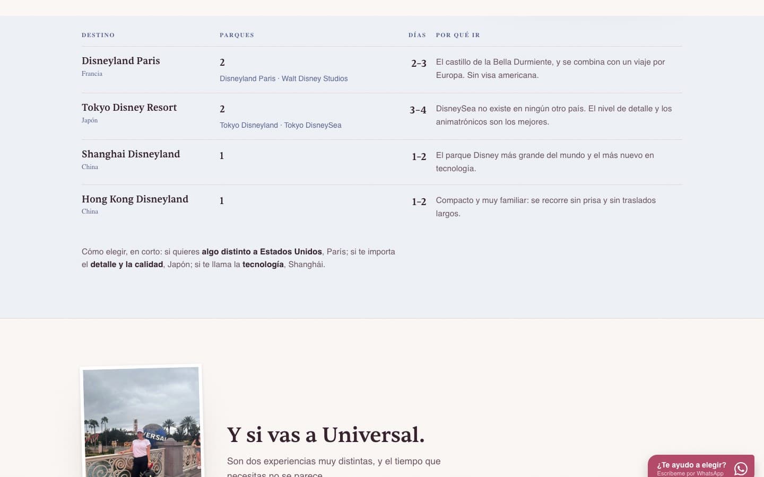
Task: Click the 'PARQUES' column header
Action: coord(237,35)
